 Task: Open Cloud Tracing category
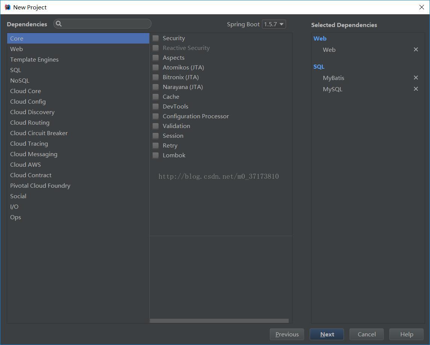pyautogui.click(x=78, y=143)
